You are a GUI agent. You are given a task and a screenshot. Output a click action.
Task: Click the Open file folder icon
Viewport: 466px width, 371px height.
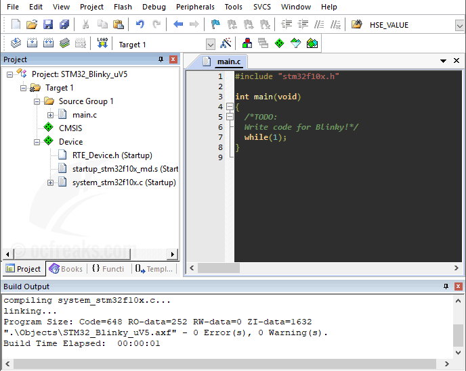tap(32, 25)
